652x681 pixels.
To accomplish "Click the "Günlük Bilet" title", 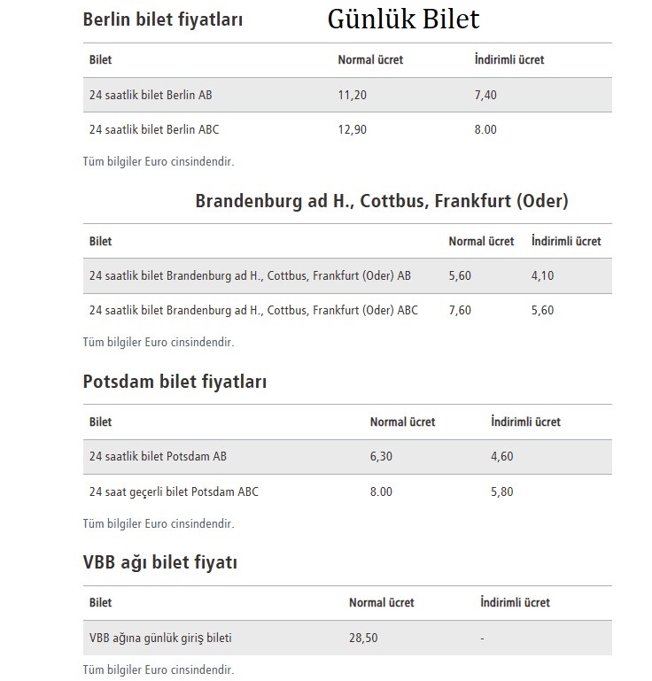I will tap(403, 19).
